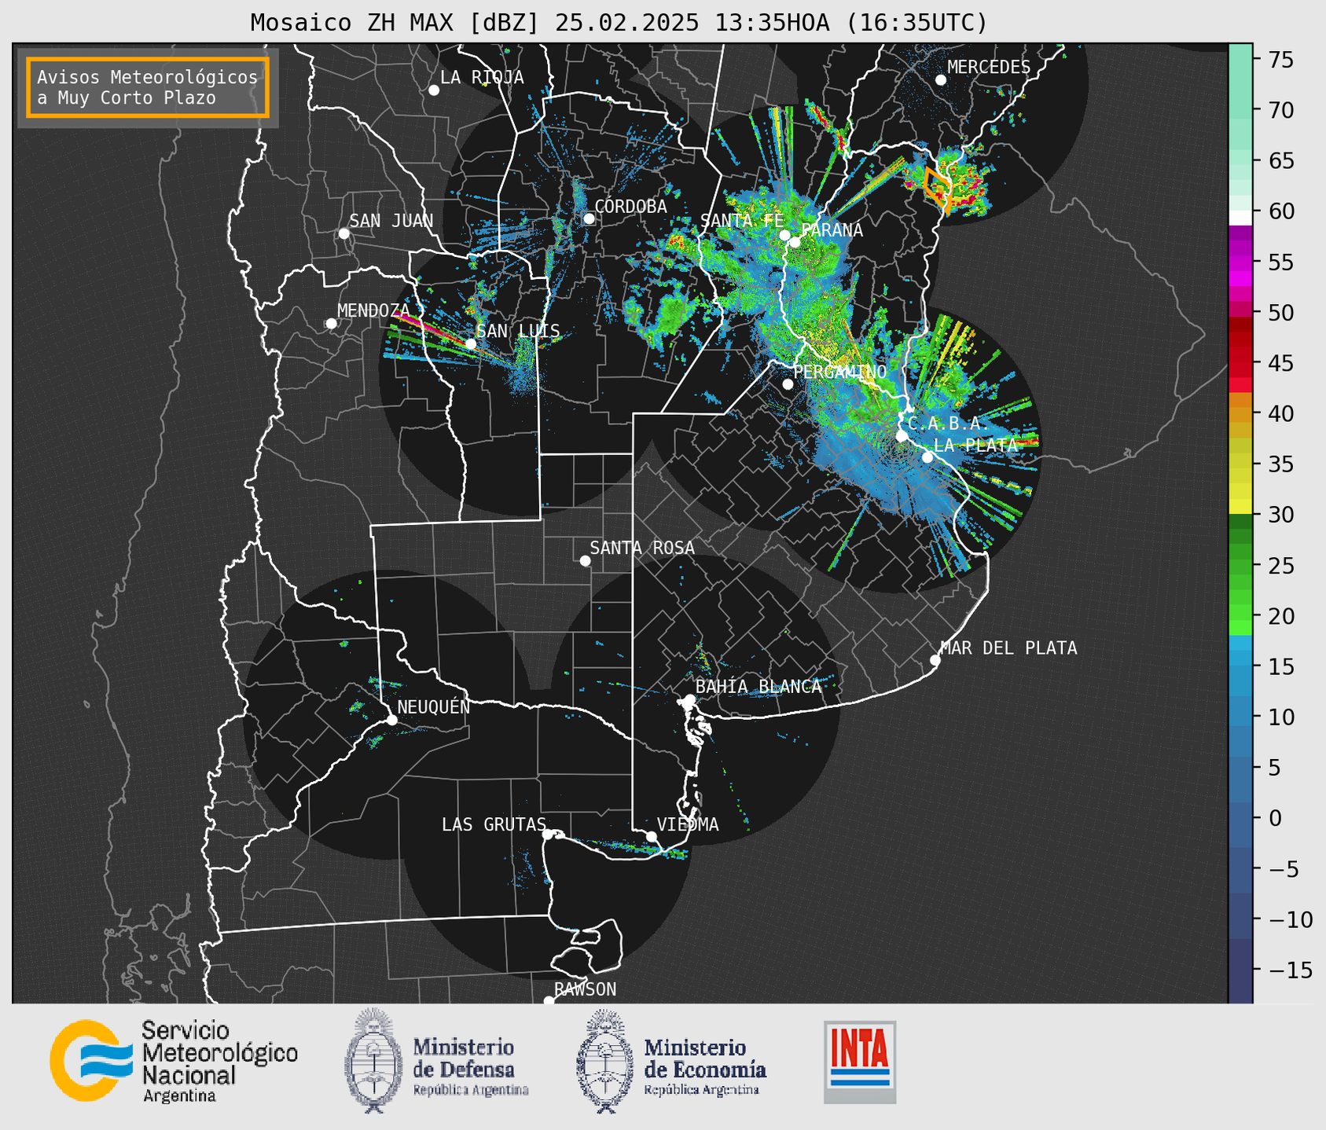Click the MENDOZA city marker dot
The image size is (1326, 1130).
click(331, 324)
